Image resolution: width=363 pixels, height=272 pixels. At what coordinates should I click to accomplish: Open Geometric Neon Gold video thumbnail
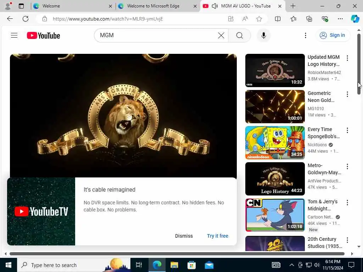point(275,107)
